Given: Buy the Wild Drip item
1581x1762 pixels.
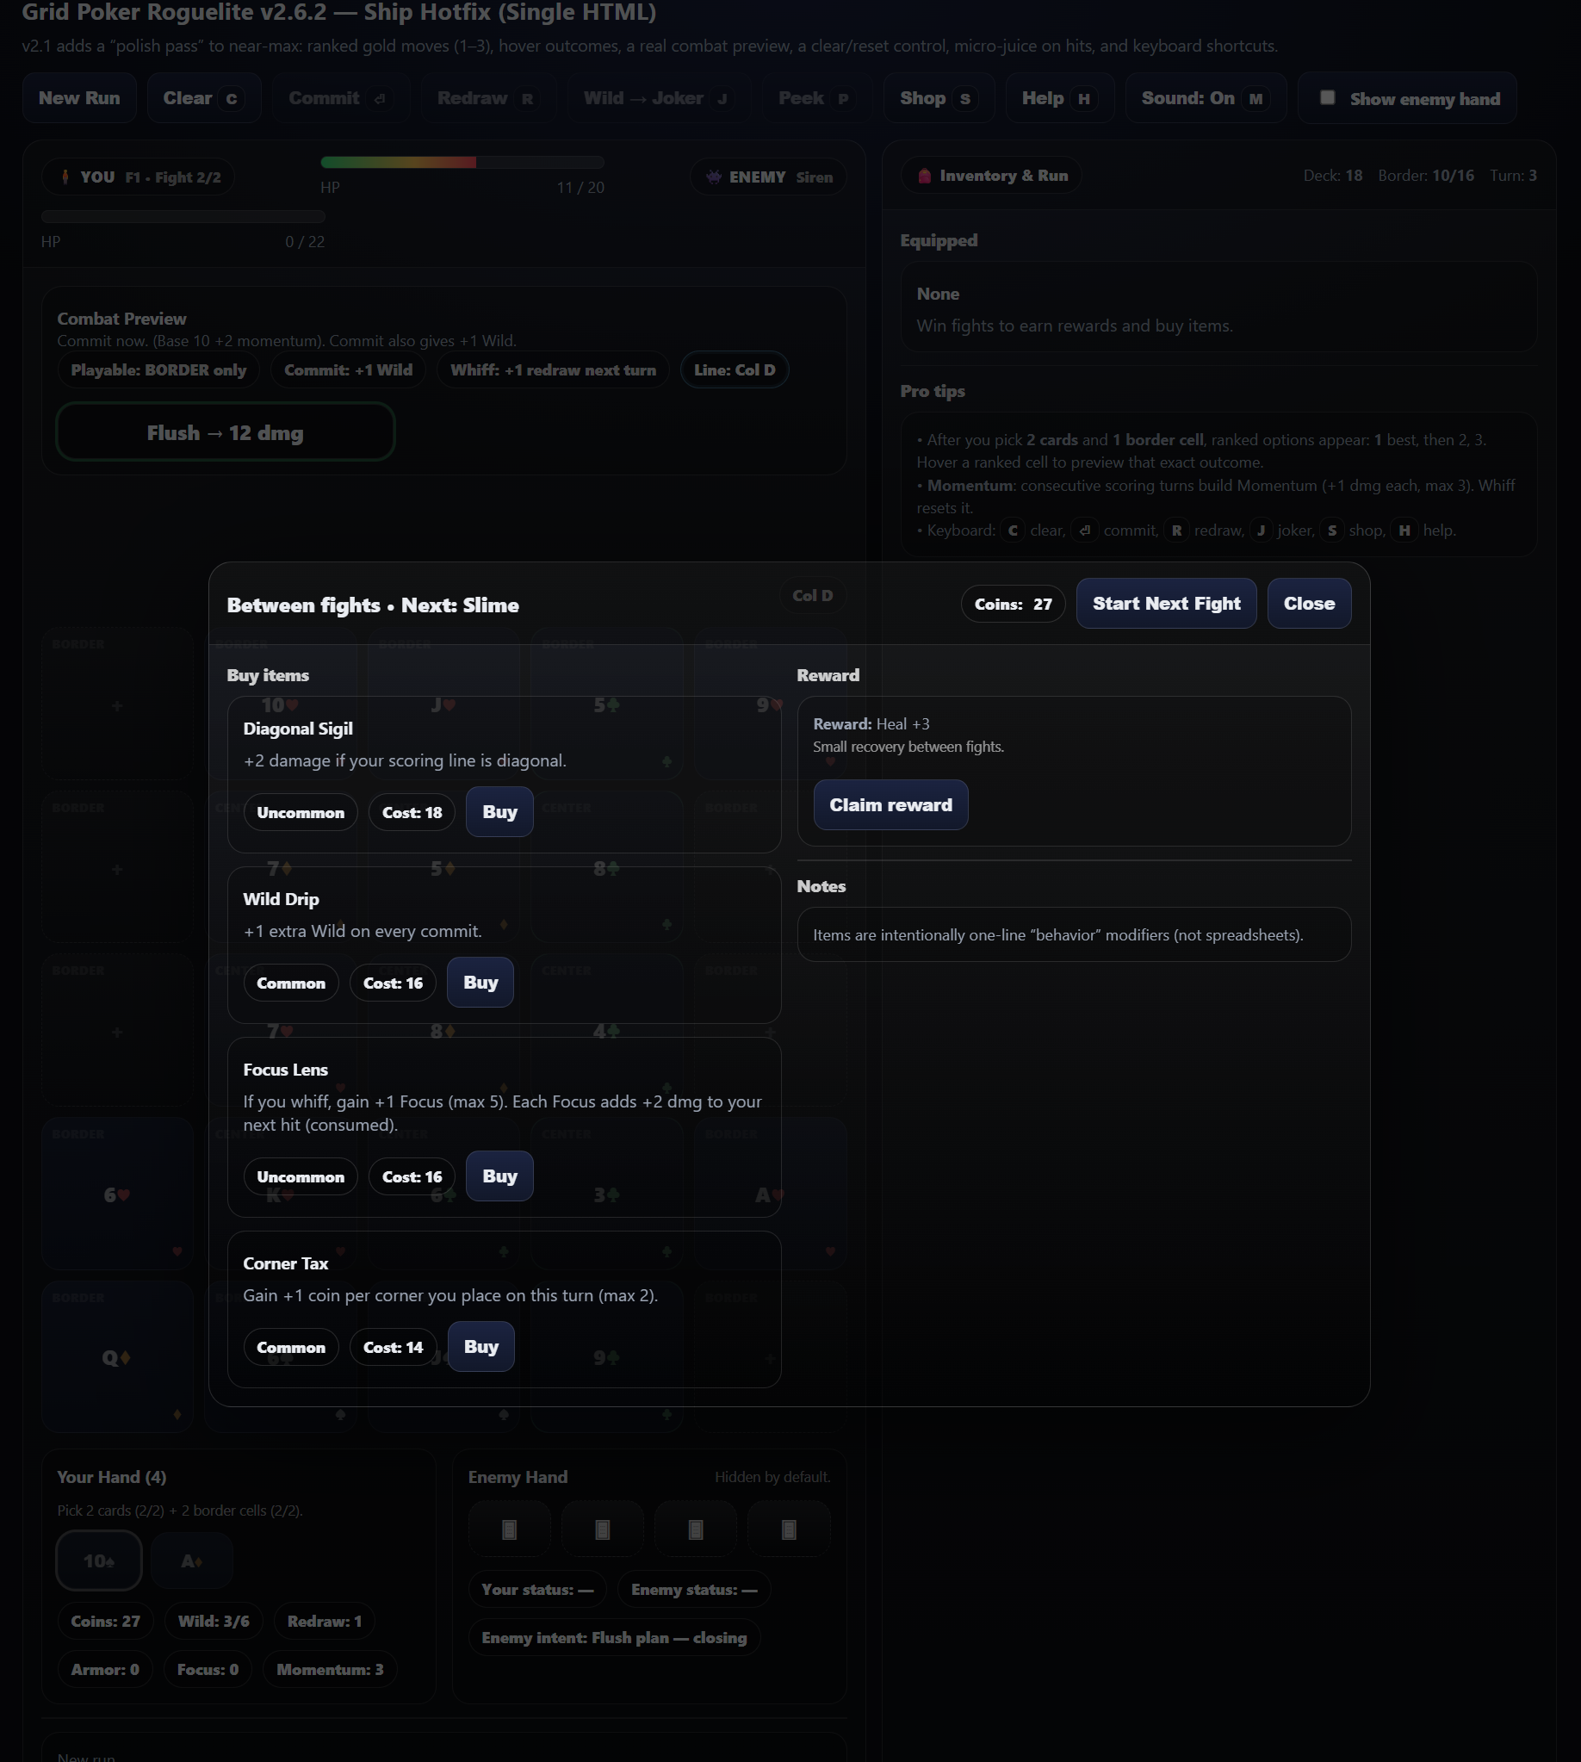Looking at the screenshot, I should [480, 982].
